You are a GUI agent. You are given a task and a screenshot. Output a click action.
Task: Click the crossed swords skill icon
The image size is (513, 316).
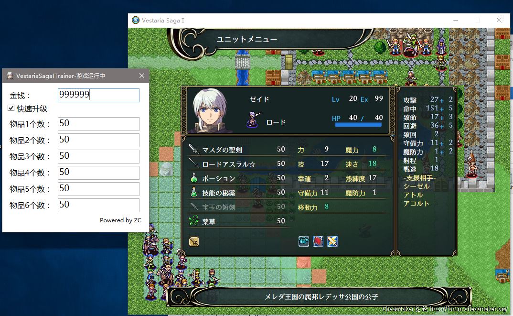click(332, 241)
